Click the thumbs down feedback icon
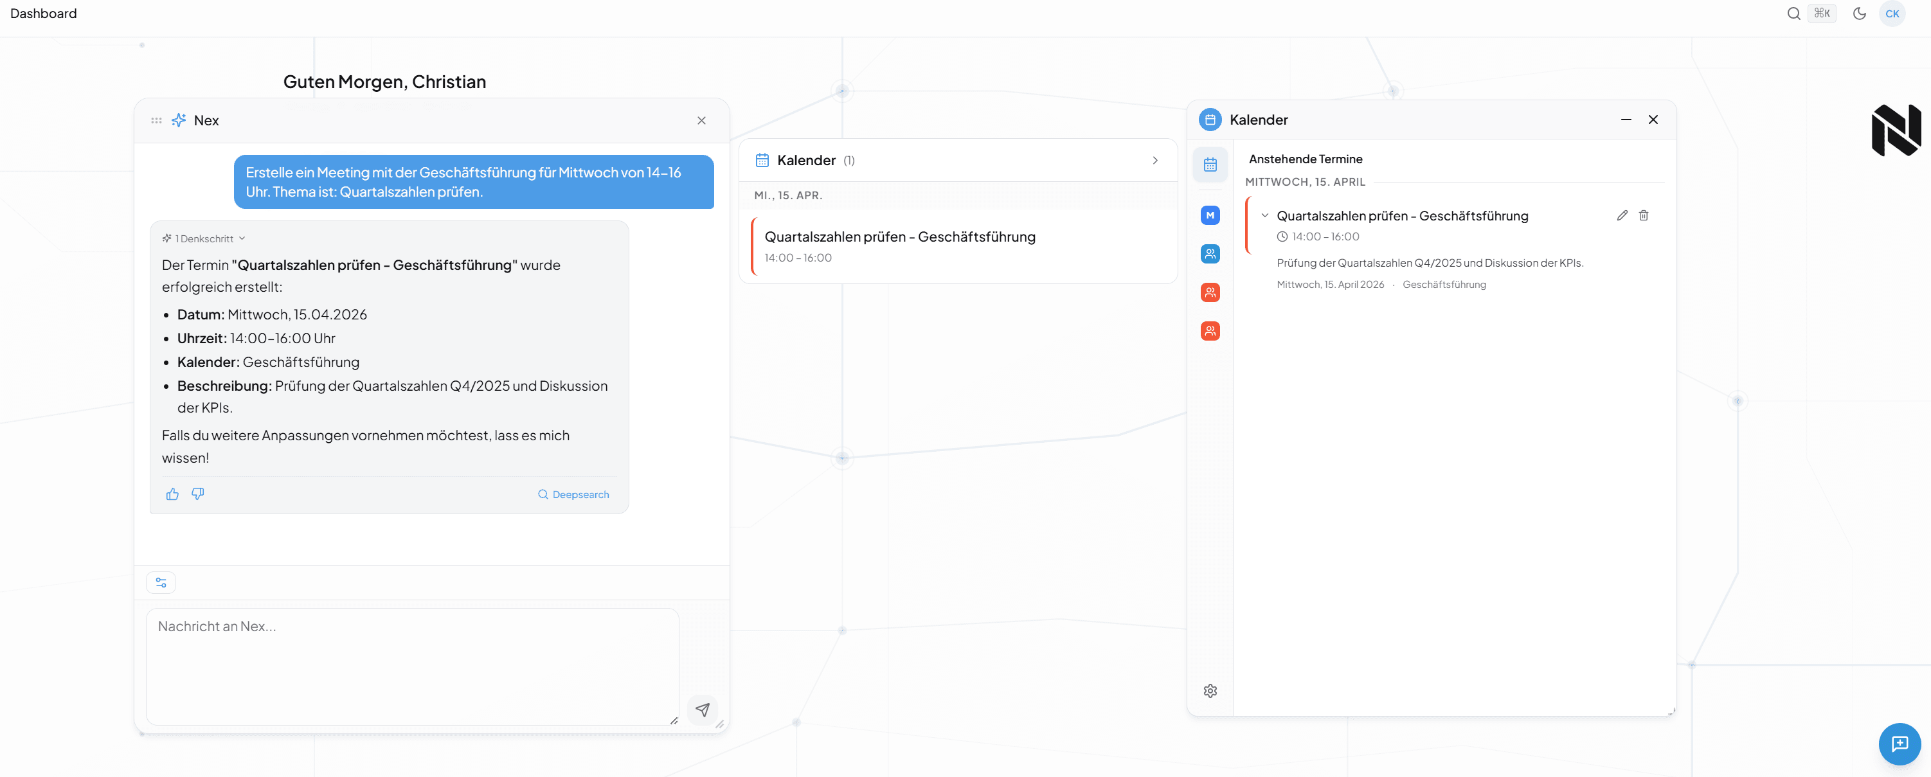 tap(198, 494)
